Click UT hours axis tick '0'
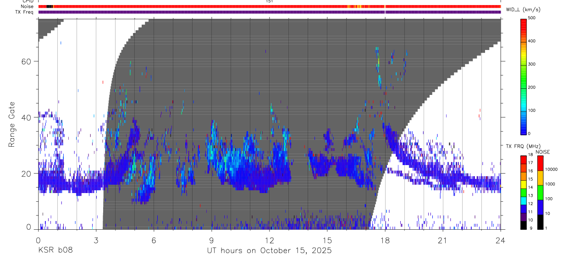This screenshot has width=563, height=260. coord(38,240)
